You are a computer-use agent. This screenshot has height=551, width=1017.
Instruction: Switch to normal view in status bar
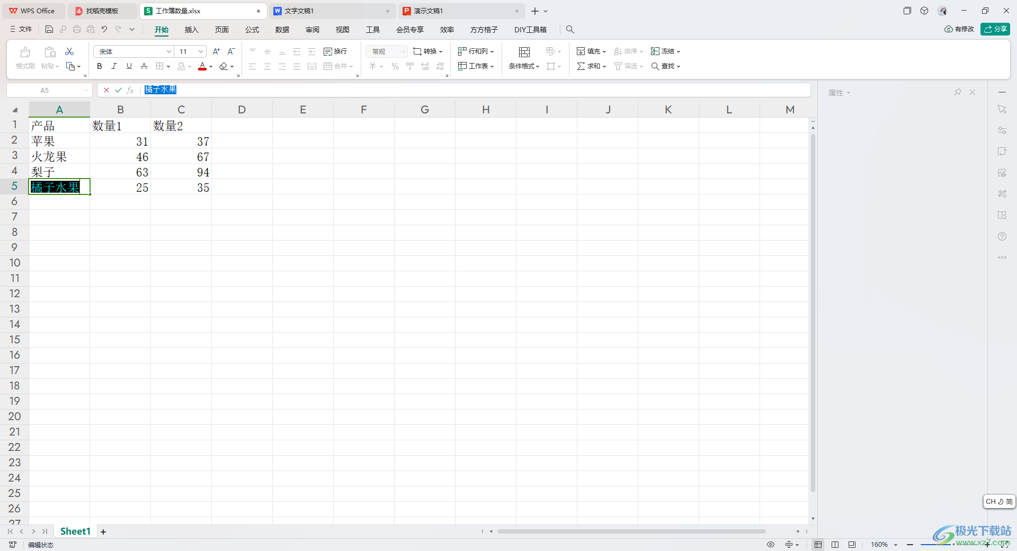(818, 544)
